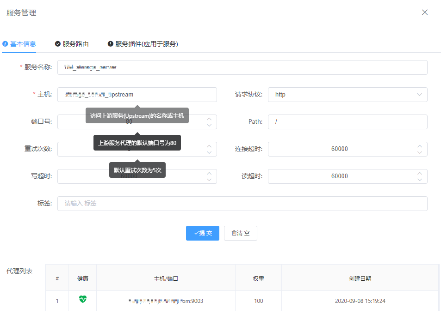Click the exclamation icon on 服务插件 tab
This screenshot has width=441, height=326.
click(x=110, y=44)
